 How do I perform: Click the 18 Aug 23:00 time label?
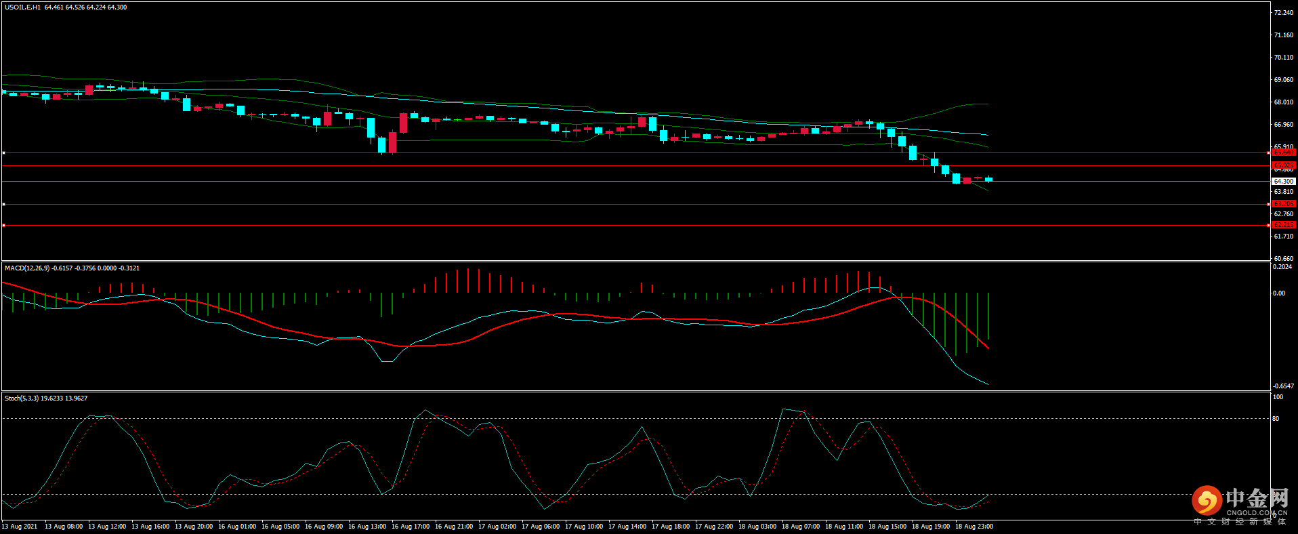(x=973, y=527)
